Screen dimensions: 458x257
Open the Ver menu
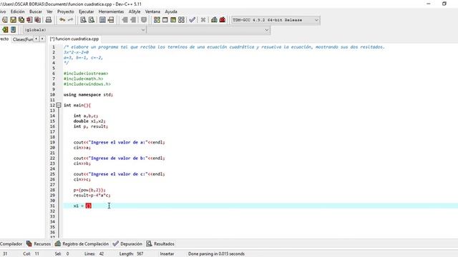coord(49,11)
